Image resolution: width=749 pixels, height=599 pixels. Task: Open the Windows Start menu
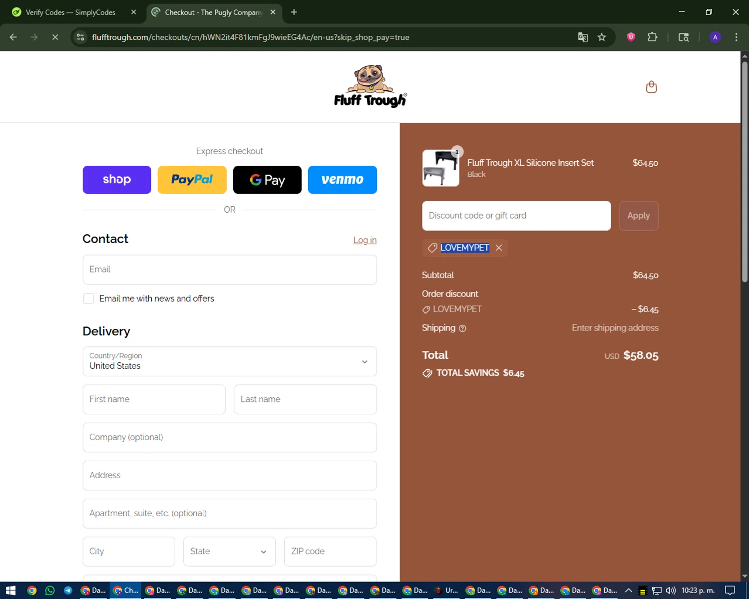tap(10, 591)
